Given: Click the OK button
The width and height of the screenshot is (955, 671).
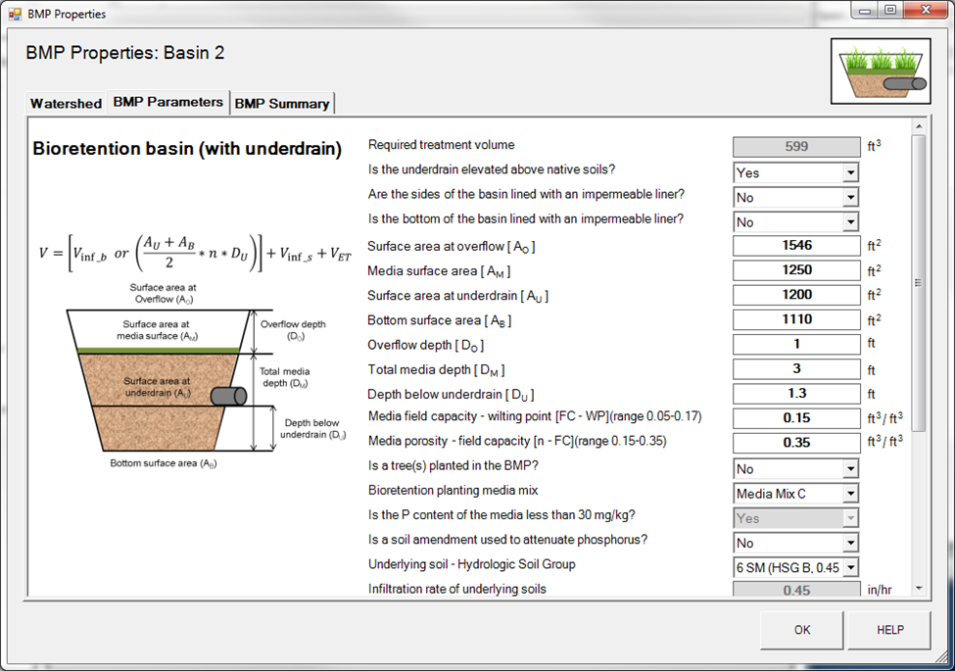Looking at the screenshot, I should pyautogui.click(x=801, y=630).
